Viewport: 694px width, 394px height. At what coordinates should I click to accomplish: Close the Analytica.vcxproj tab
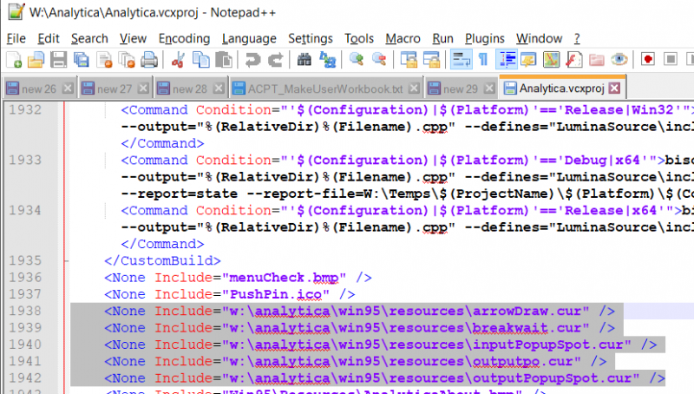614,89
